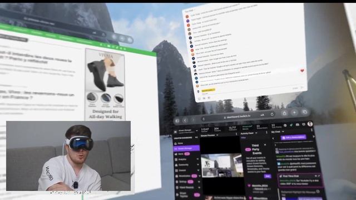The image size is (356, 200).
Task: Select Stream Manager in Twitch sidebar
Action: pyautogui.click(x=186, y=148)
